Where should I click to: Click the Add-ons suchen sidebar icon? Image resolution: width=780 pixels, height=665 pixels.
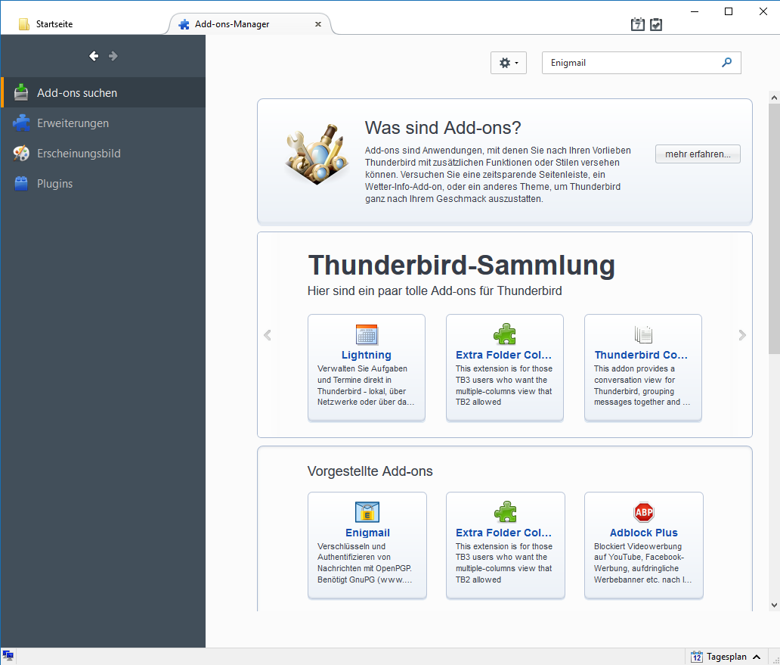tap(21, 92)
